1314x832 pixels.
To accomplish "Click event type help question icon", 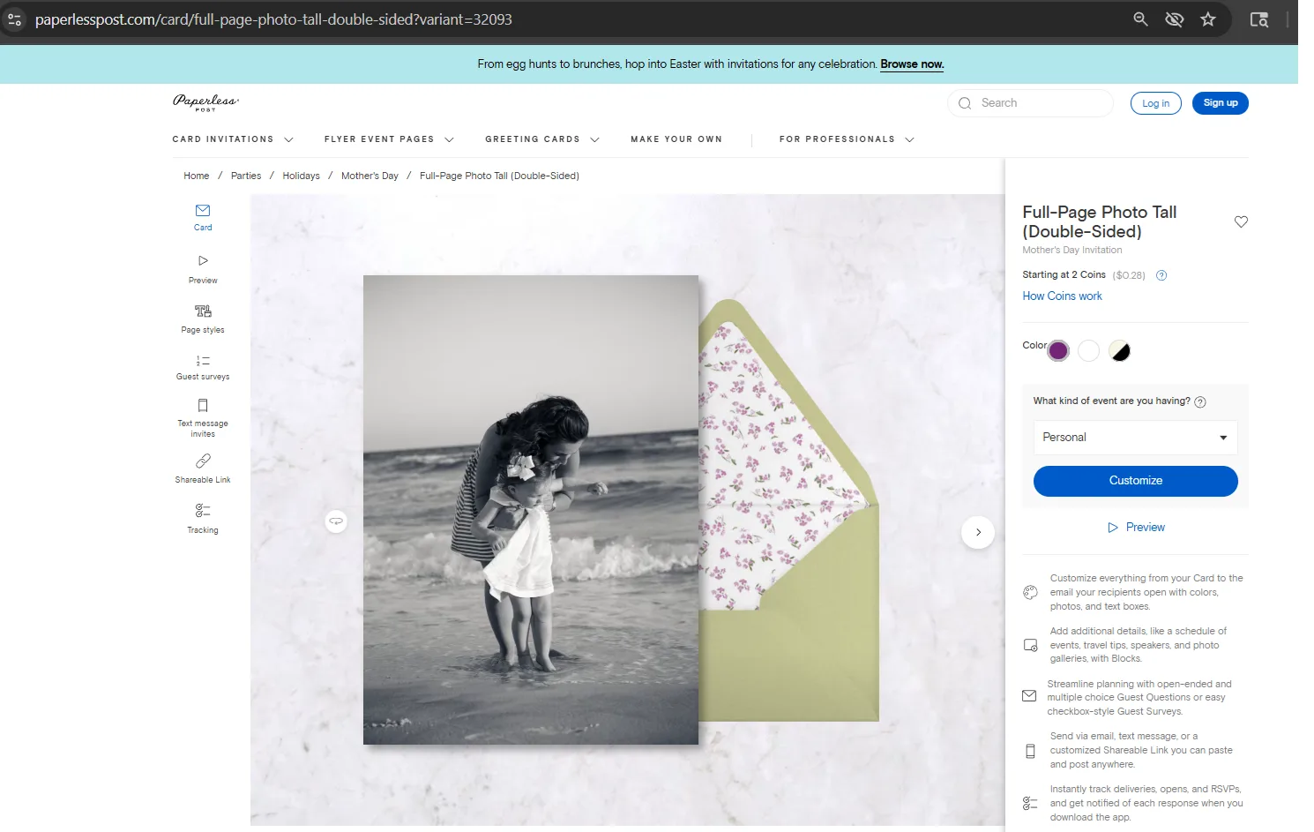I will [1200, 401].
